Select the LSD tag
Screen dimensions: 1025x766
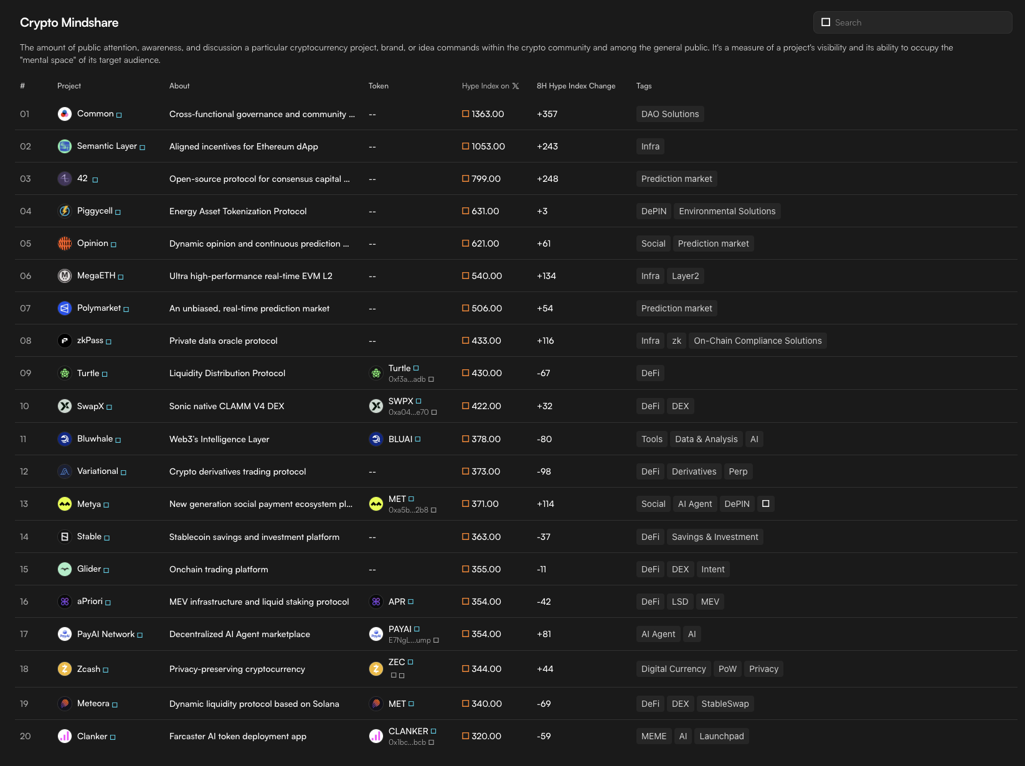tap(680, 602)
